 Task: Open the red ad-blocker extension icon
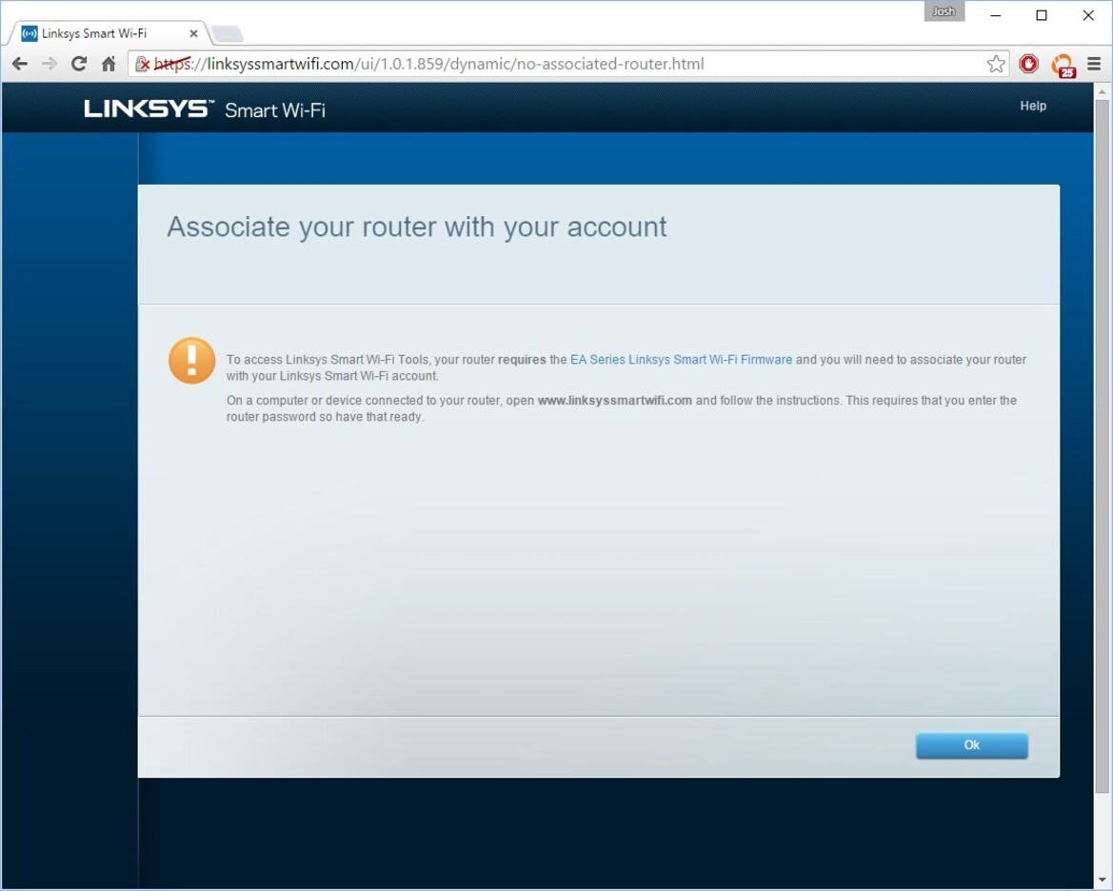1028,64
